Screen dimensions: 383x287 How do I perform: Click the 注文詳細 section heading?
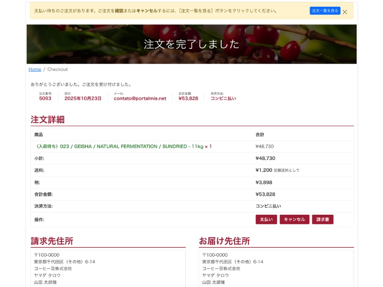coord(47,120)
